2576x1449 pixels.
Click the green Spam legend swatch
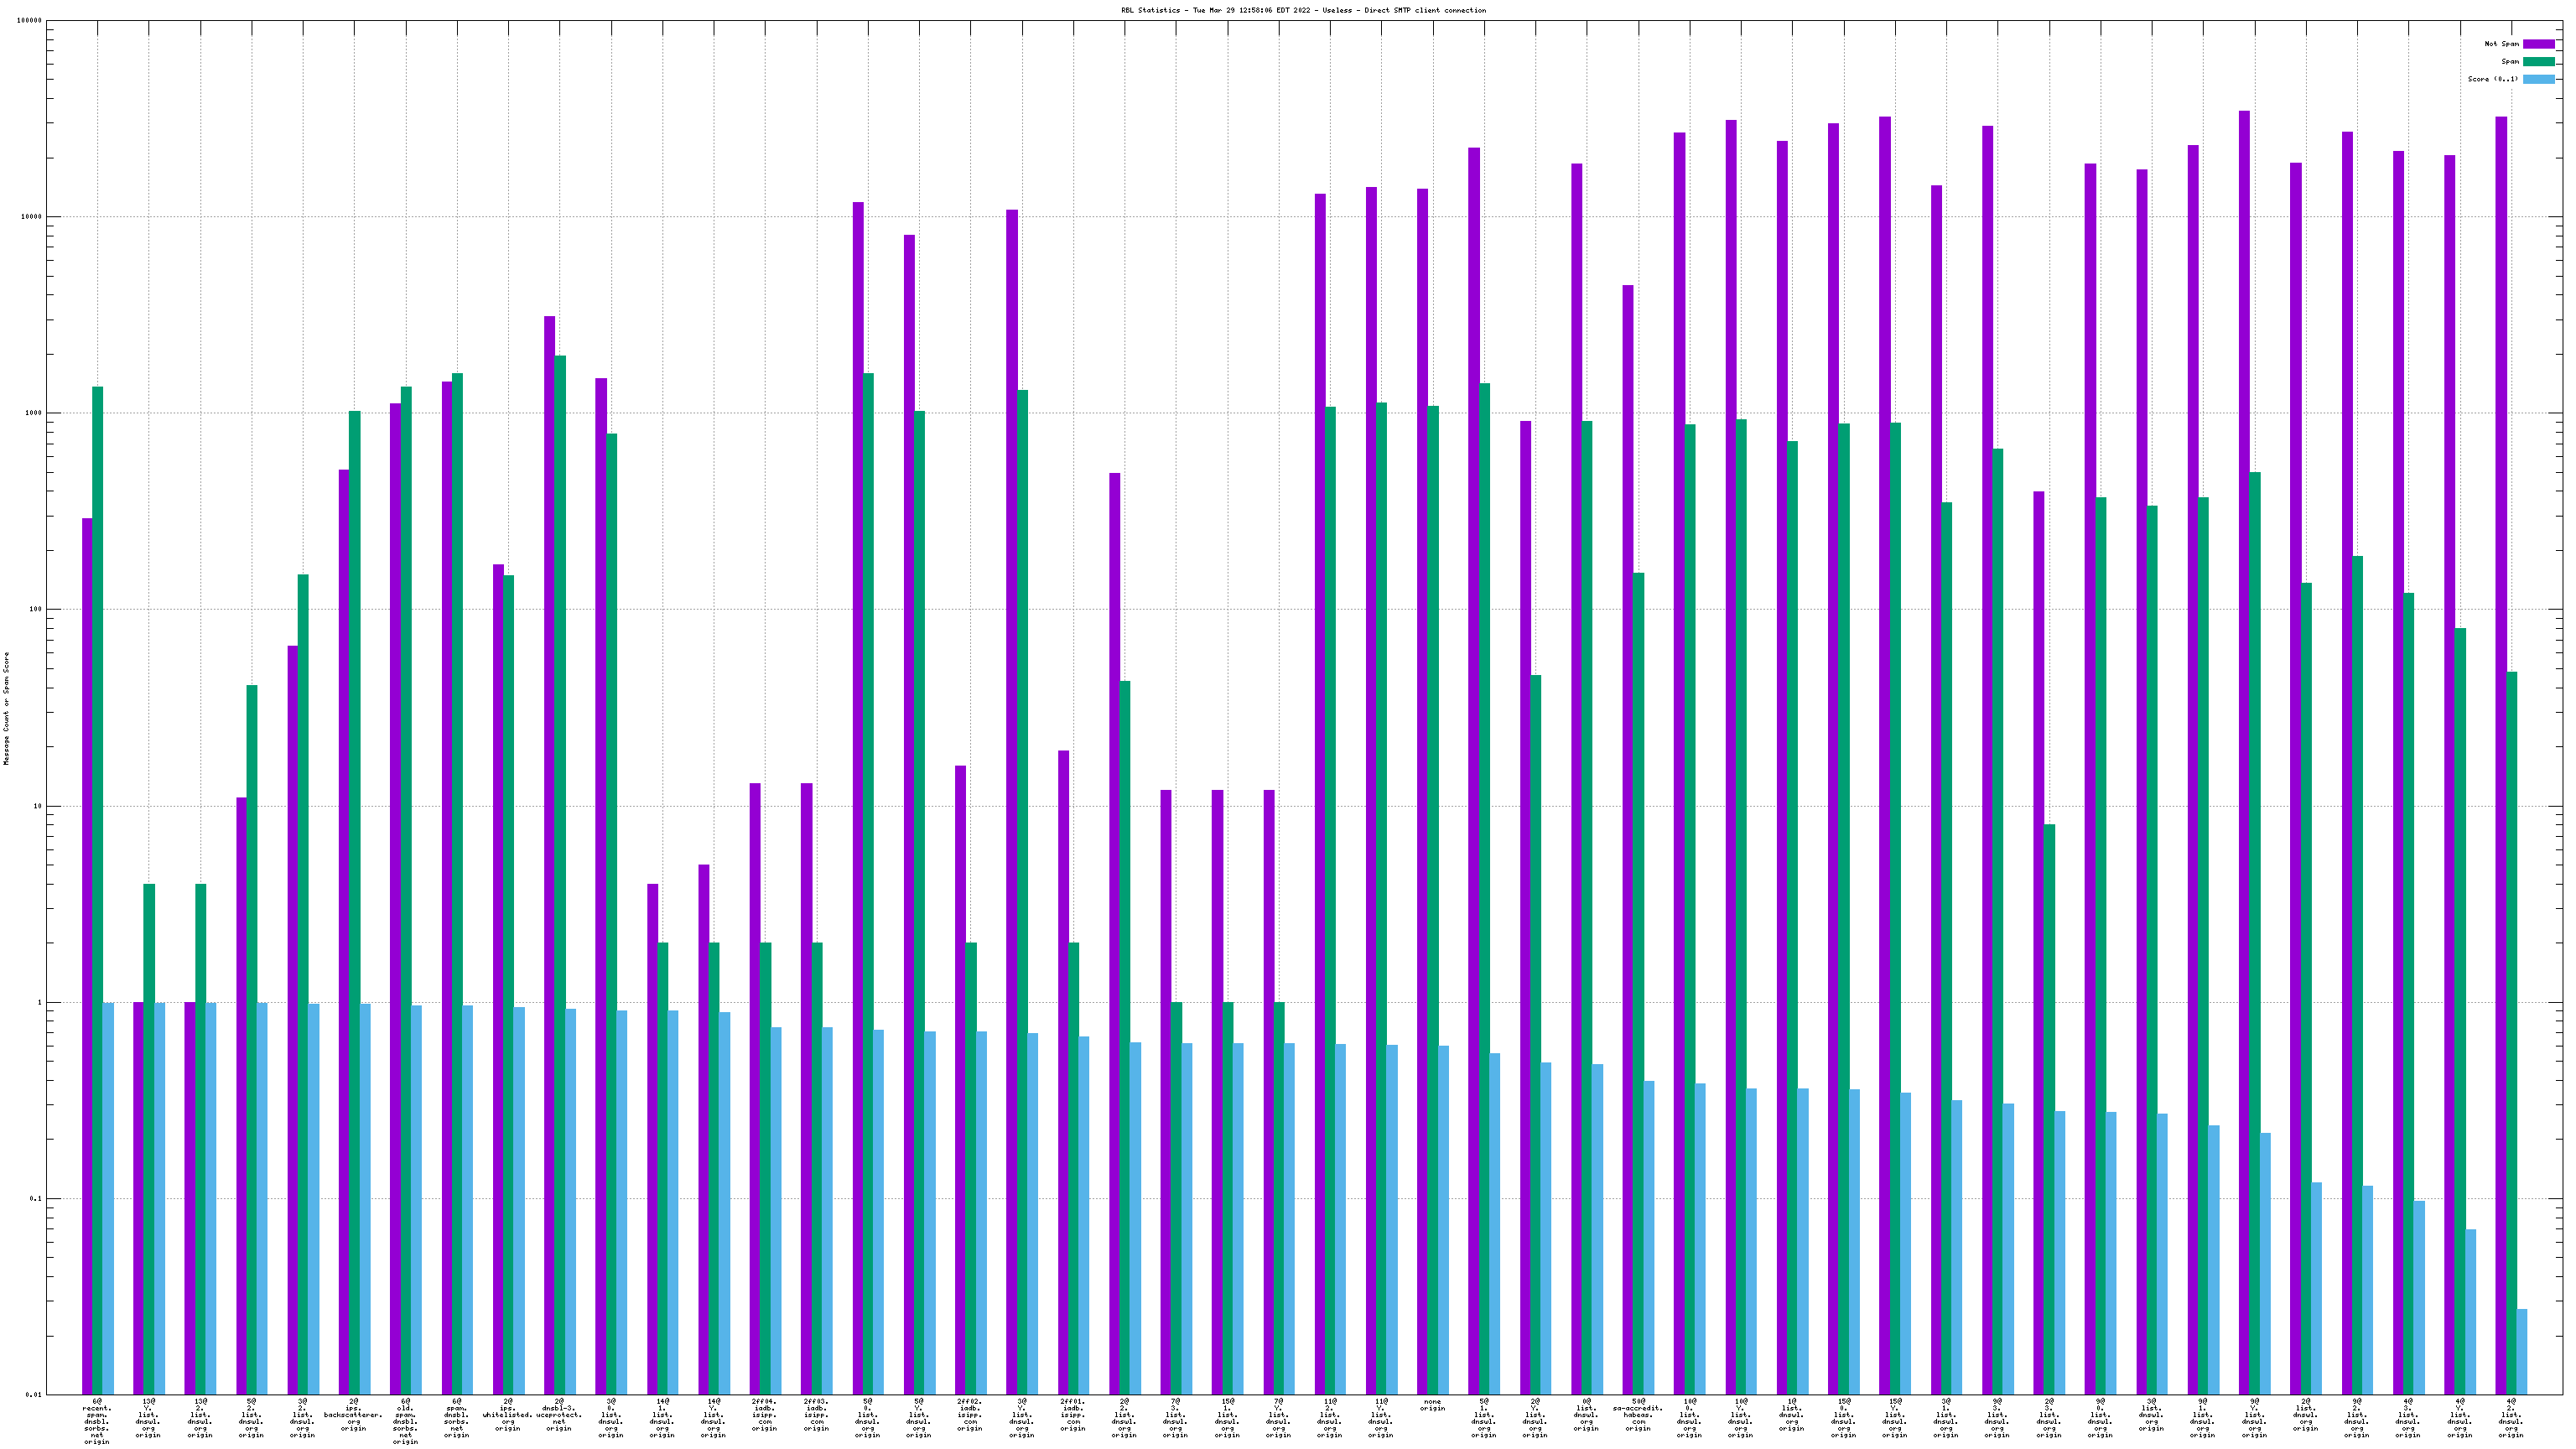point(2538,62)
